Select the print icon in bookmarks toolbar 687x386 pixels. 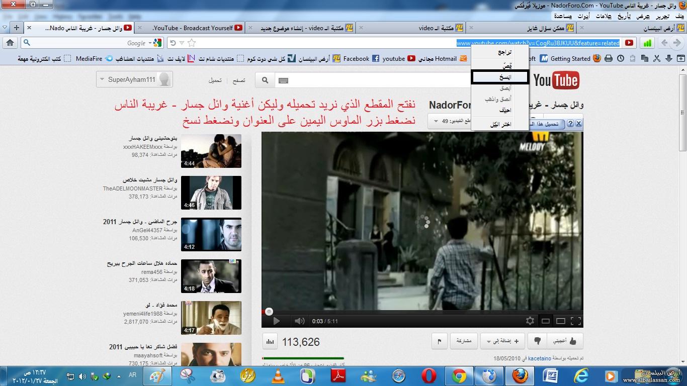pyautogui.click(x=609, y=59)
